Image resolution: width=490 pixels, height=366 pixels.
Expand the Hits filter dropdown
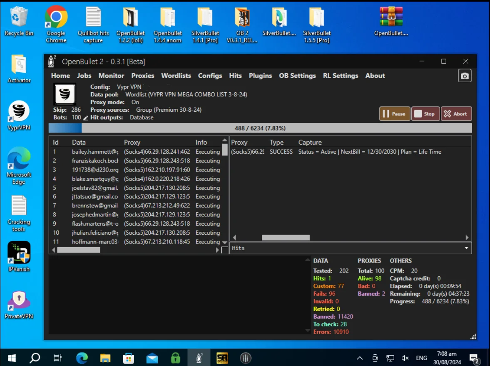pyautogui.click(x=466, y=248)
